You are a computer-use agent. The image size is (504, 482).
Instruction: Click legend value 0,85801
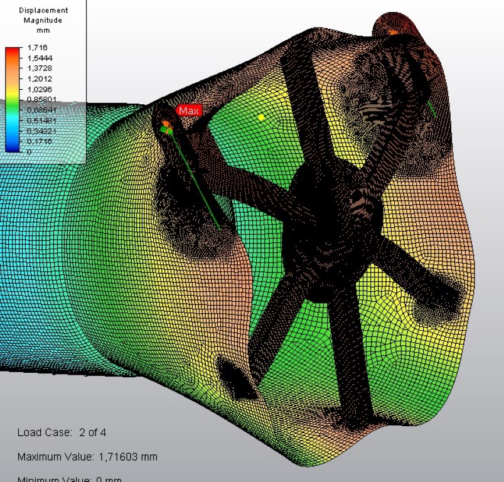point(42,100)
